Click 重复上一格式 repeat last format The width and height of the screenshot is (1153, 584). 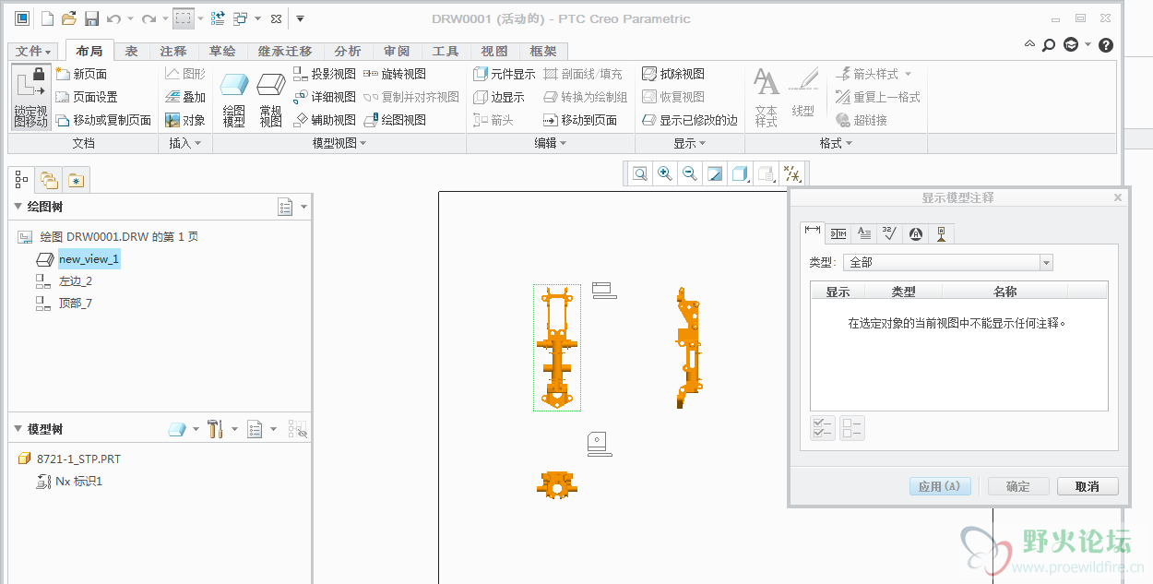pos(878,97)
